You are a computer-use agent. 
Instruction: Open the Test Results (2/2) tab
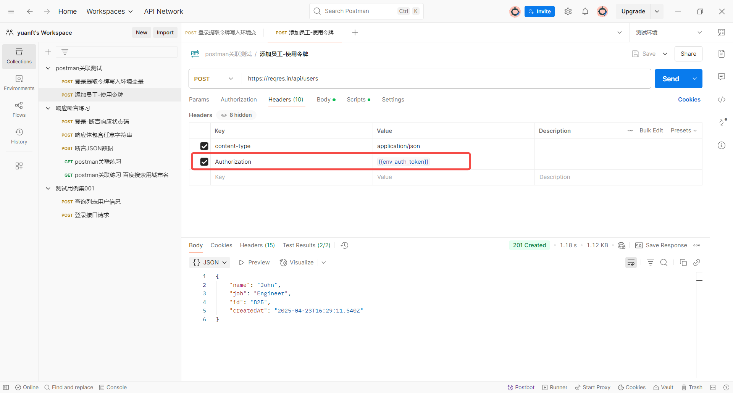click(306, 245)
